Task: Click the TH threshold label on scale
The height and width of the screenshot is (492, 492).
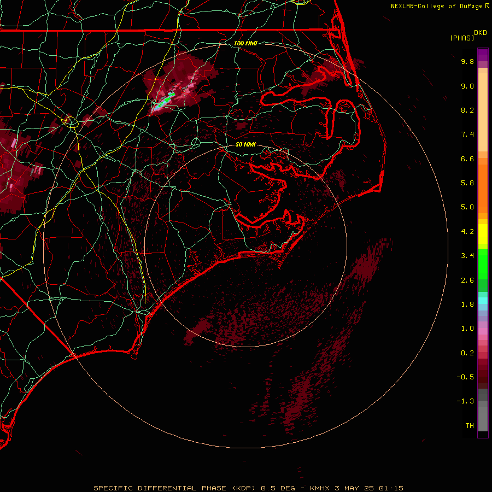Action: coord(470,426)
